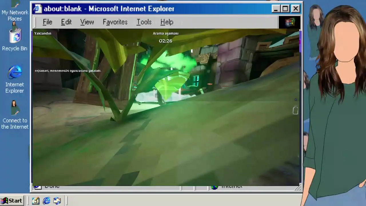Click the about:blank title bar text

(x=109, y=9)
